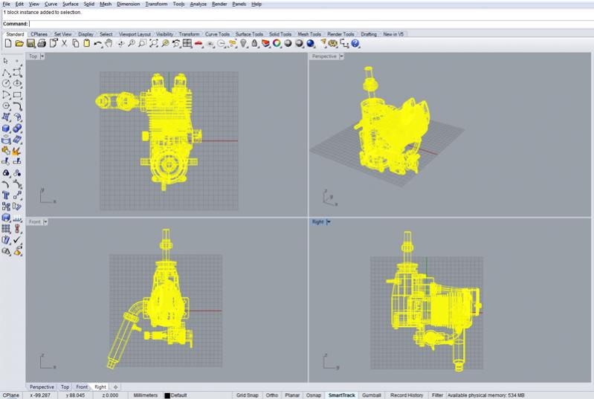Image resolution: width=594 pixels, height=399 pixels.
Task: Open the Transform menu
Action: tap(156, 4)
